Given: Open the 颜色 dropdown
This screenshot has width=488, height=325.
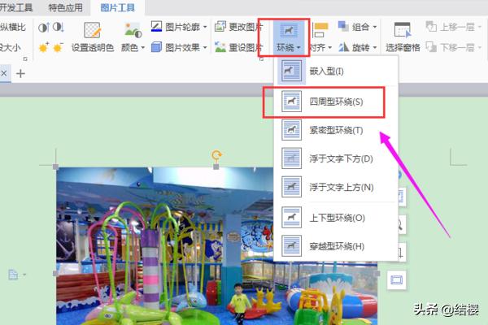Looking at the screenshot, I should point(133,37).
